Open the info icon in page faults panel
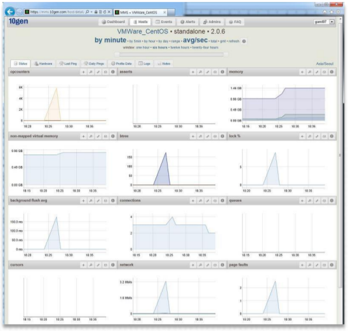The image size is (348, 331). click(331, 265)
